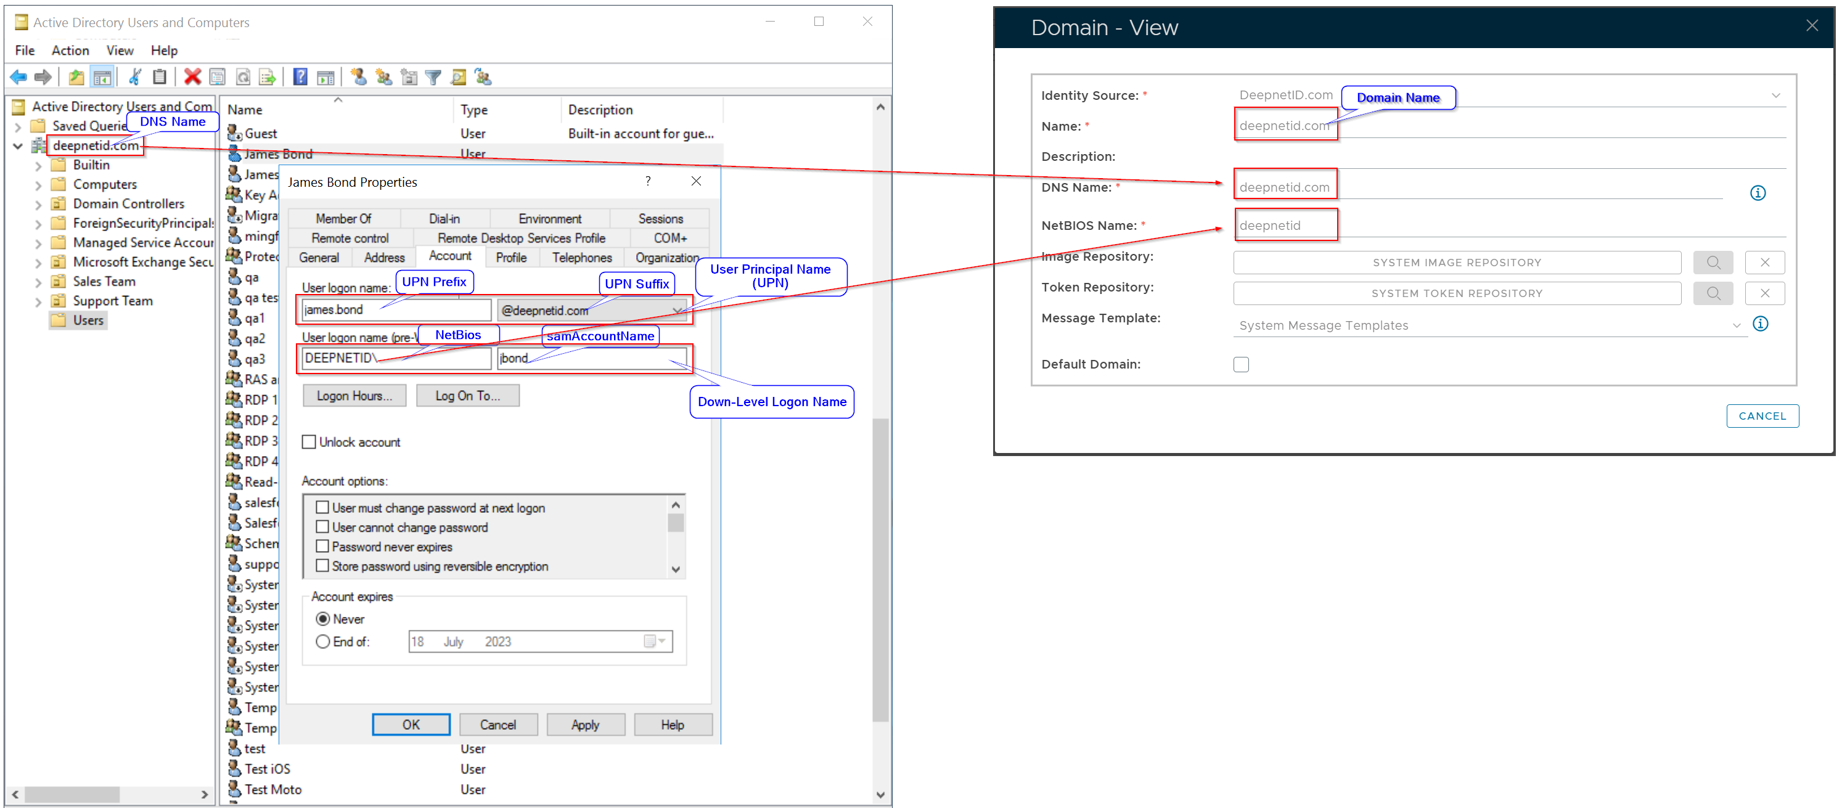The height and width of the screenshot is (808, 1842).
Task: Click the DNS Name info icon
Action: click(x=1757, y=193)
